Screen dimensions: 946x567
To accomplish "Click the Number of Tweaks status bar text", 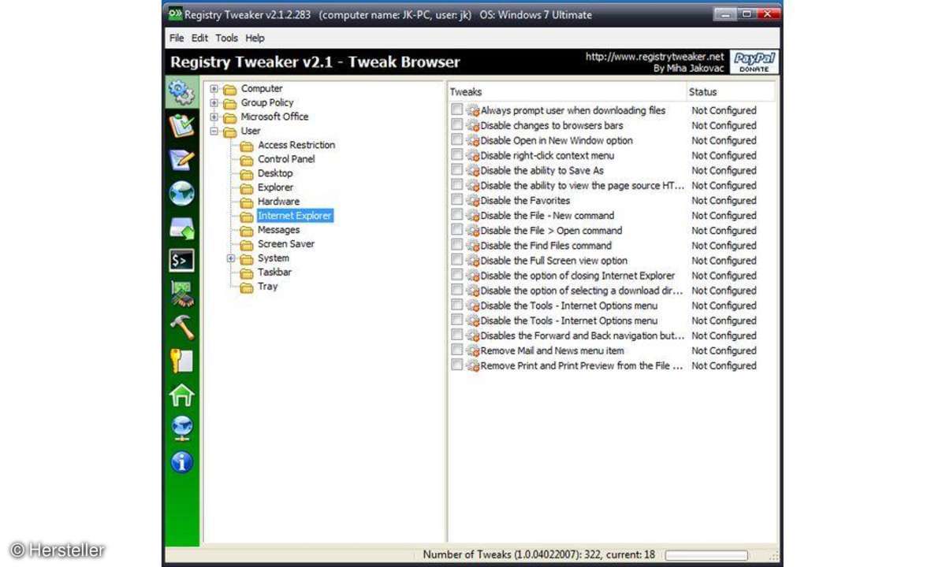I will pos(538,554).
